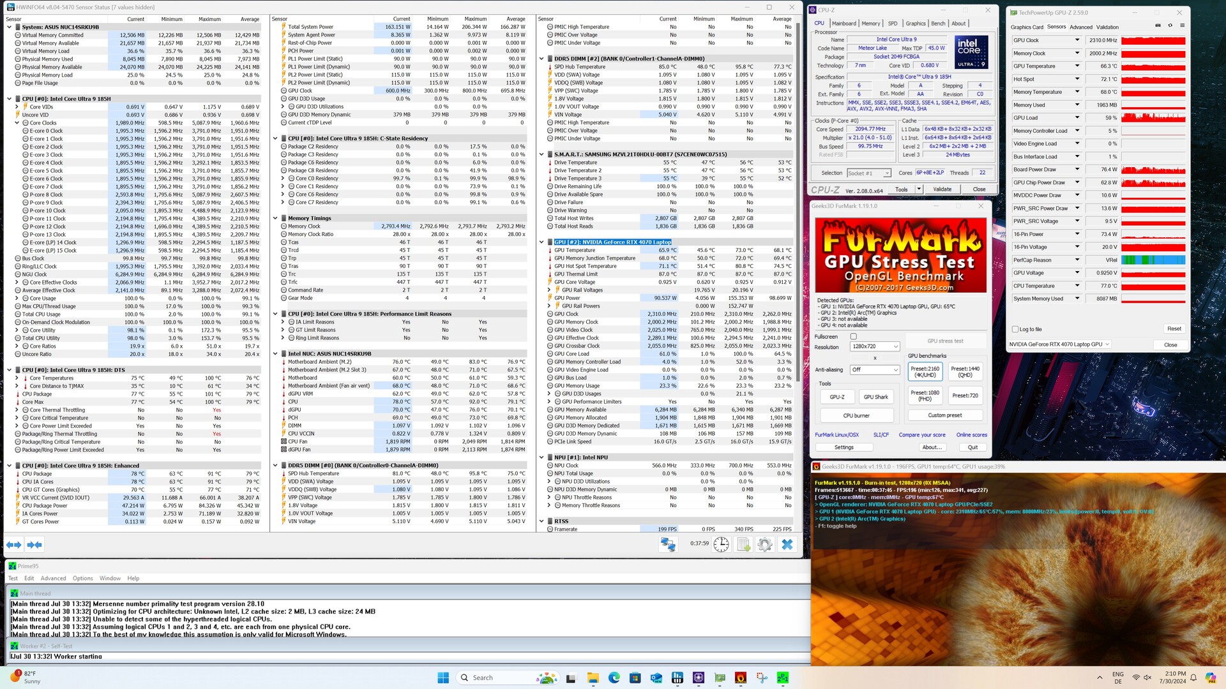Collapse the Core Clocks tree node
1226x689 pixels.
tap(17, 122)
